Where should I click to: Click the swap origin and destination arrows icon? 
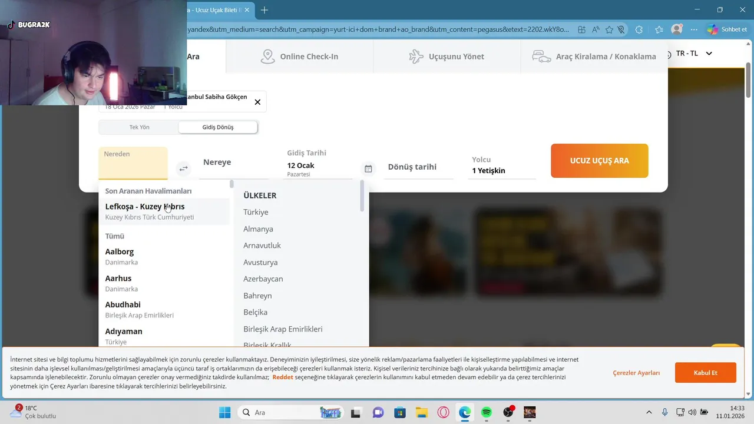pyautogui.click(x=184, y=168)
